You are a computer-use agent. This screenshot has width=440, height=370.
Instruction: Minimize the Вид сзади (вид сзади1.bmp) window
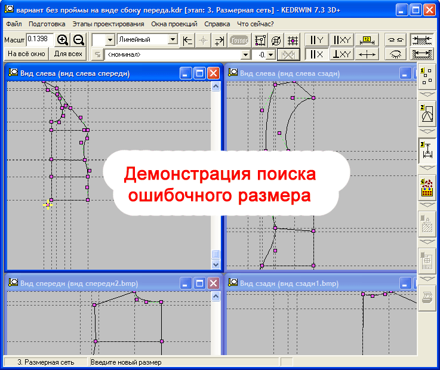(405, 283)
